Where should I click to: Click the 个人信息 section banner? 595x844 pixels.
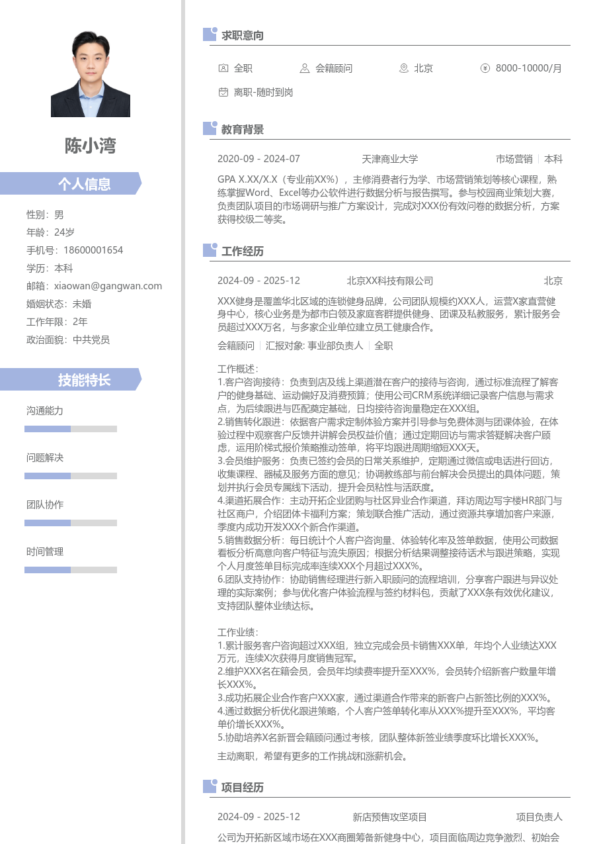(x=71, y=183)
